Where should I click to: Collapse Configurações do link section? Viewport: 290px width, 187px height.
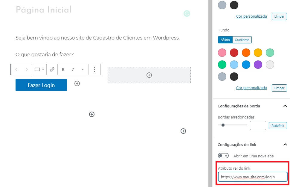(285, 145)
